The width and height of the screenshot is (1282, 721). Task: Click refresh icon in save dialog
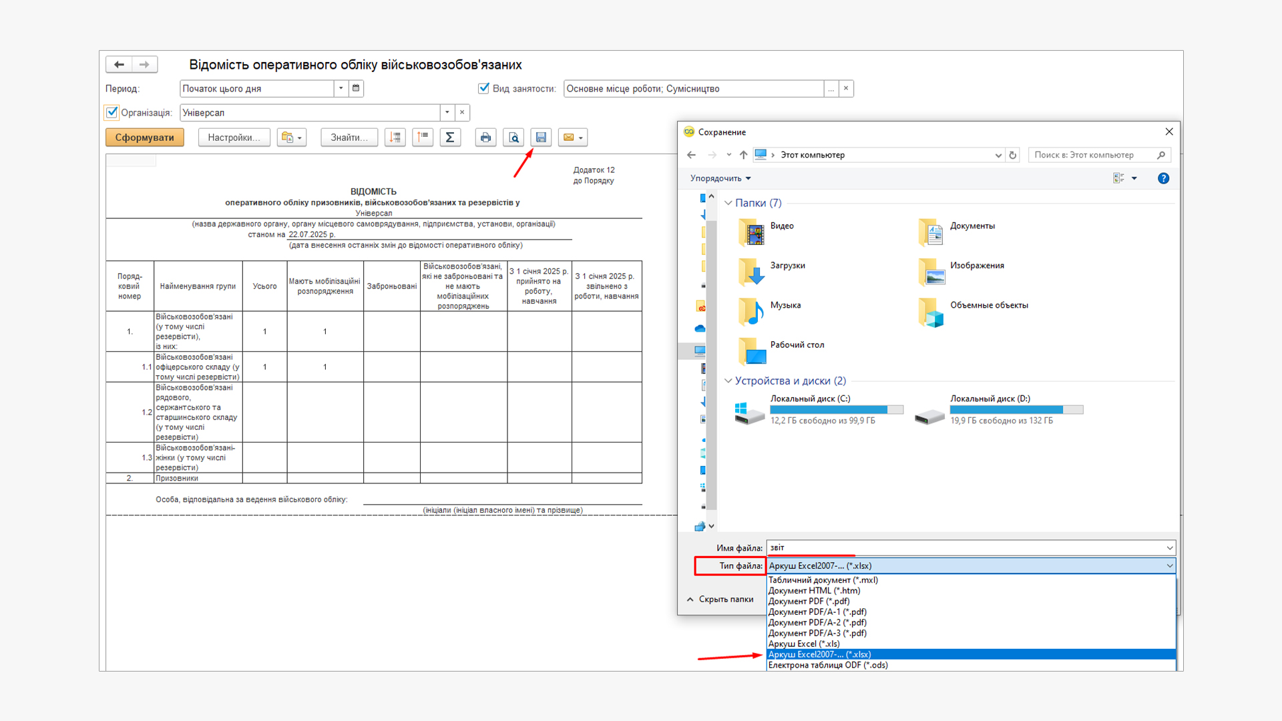[1012, 155]
